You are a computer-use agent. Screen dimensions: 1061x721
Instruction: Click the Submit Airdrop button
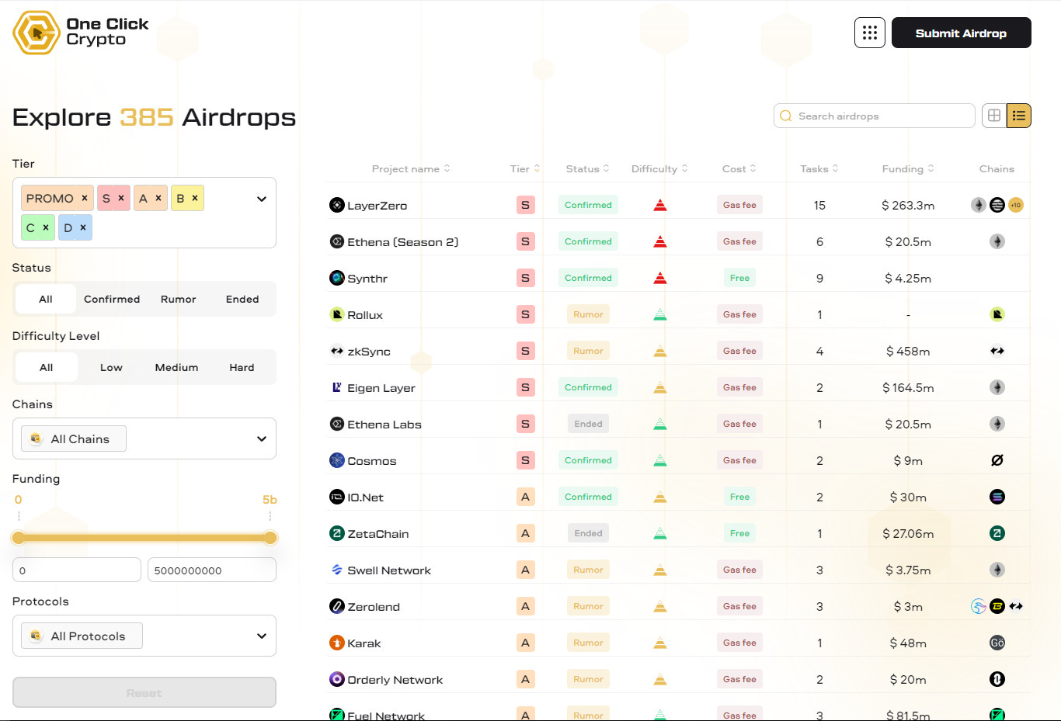pos(961,33)
